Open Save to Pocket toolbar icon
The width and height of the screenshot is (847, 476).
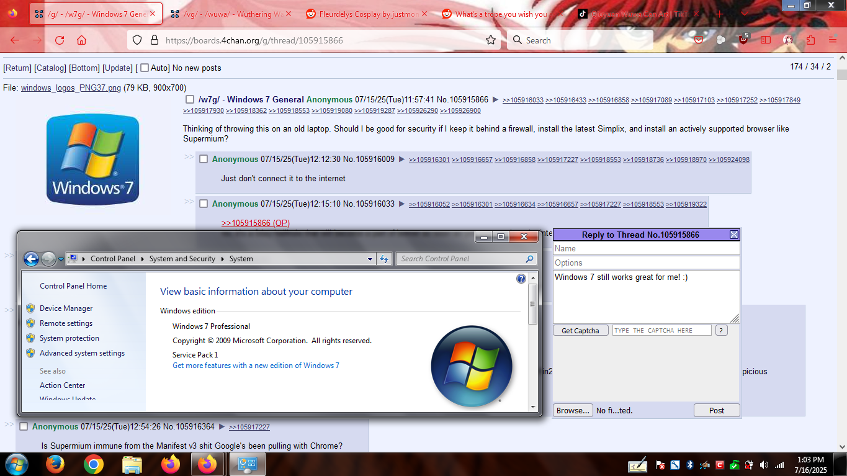(x=699, y=40)
